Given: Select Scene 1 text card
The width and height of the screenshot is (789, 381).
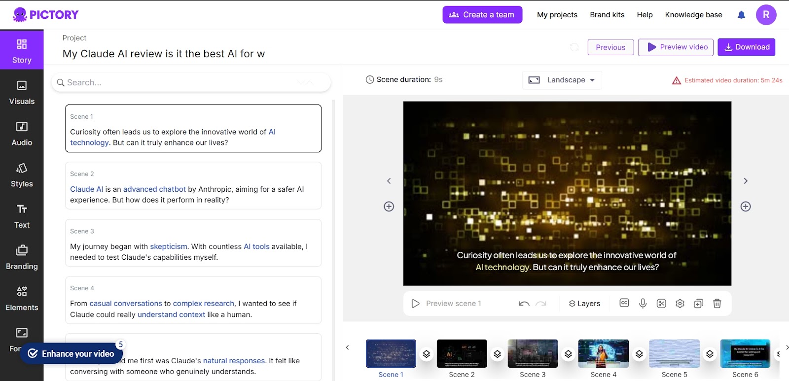Looking at the screenshot, I should (193, 128).
